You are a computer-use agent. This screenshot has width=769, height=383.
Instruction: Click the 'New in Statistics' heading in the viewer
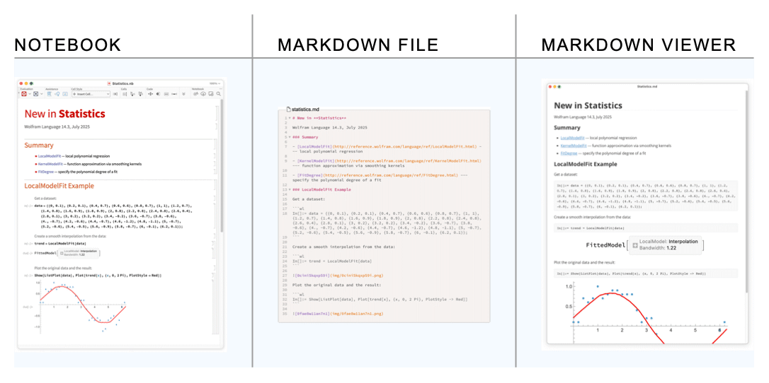pyautogui.click(x=588, y=106)
